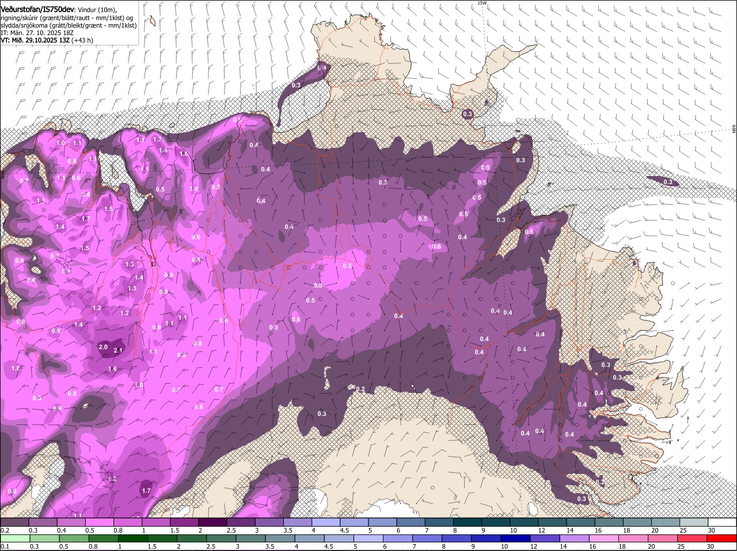This screenshot has width=737, height=551.
Task: Pick the light gray 25 snow legend swatch
Action: pos(693,522)
